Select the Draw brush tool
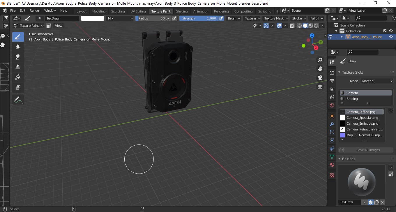Screen dimensions: 396x212 18,37
